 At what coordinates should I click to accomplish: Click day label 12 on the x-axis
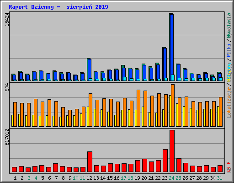89,178
